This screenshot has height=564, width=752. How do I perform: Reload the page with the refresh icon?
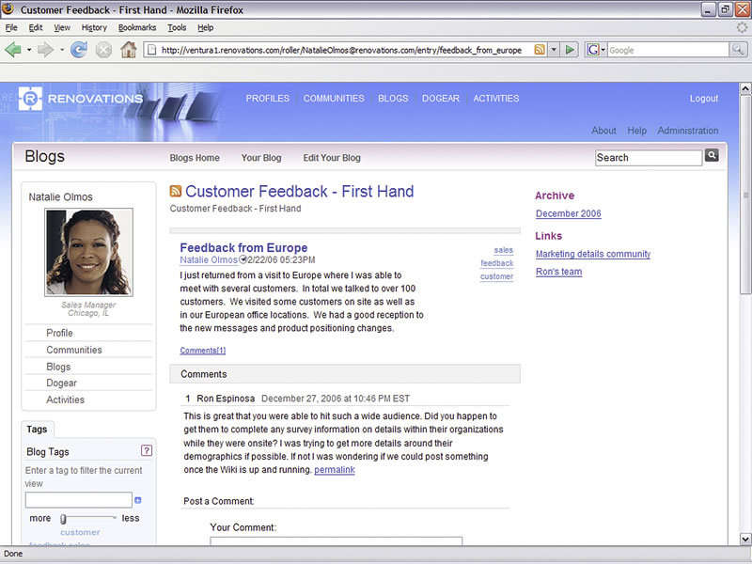[x=78, y=50]
